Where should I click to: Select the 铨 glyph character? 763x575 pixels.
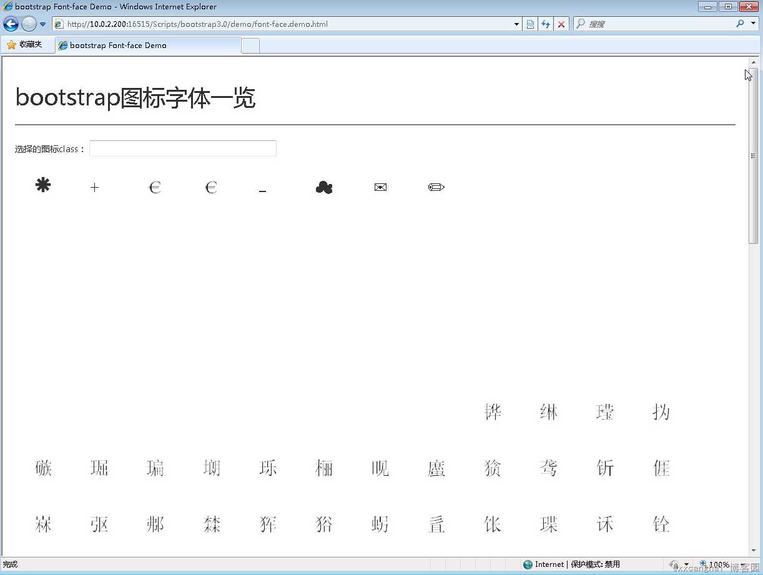tap(661, 524)
